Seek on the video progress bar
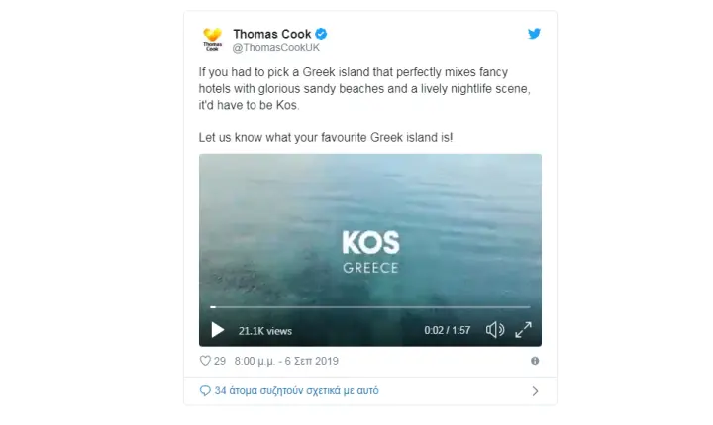The image size is (713, 425). [370, 307]
